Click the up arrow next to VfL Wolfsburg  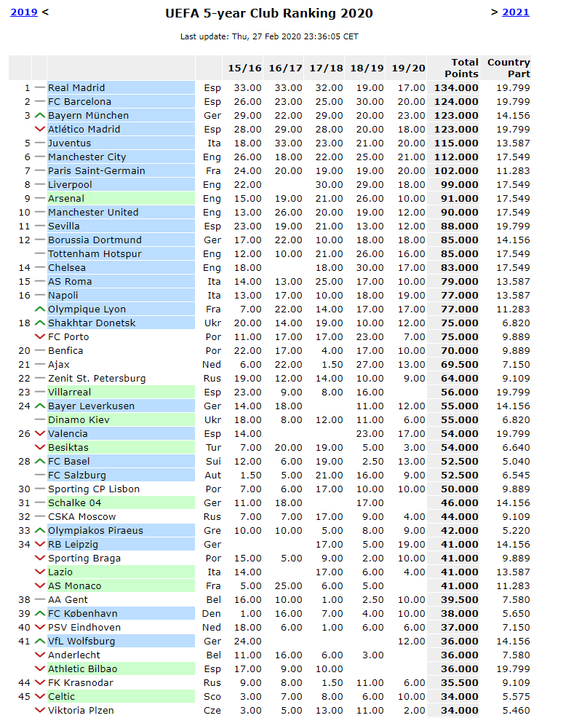[40, 641]
